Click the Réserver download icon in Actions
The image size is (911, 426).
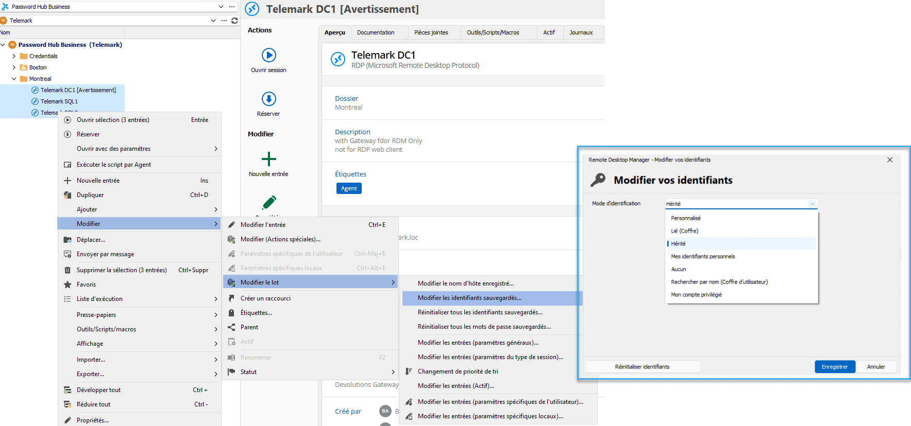268,99
